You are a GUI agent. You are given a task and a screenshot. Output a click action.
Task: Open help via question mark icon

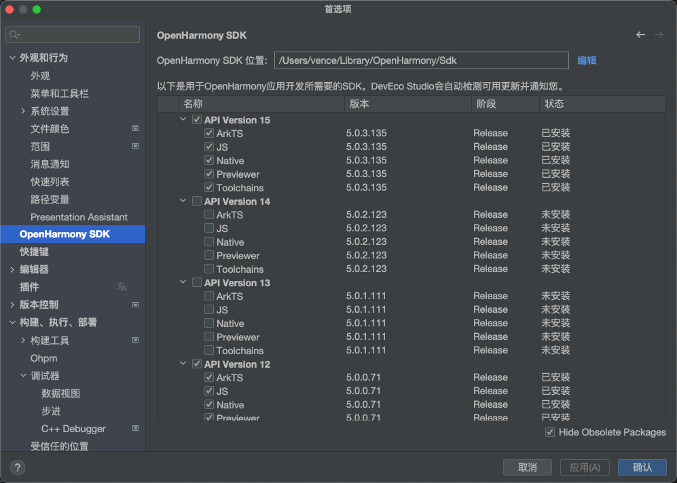[x=17, y=467]
